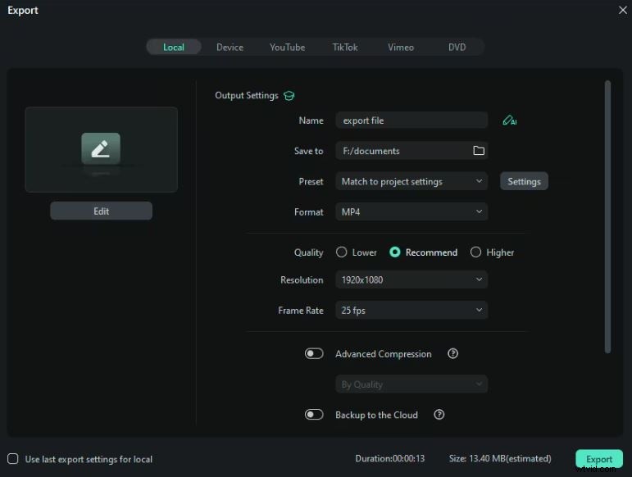632x477 pixels.
Task: Close the Export dialog
Action: [622, 10]
